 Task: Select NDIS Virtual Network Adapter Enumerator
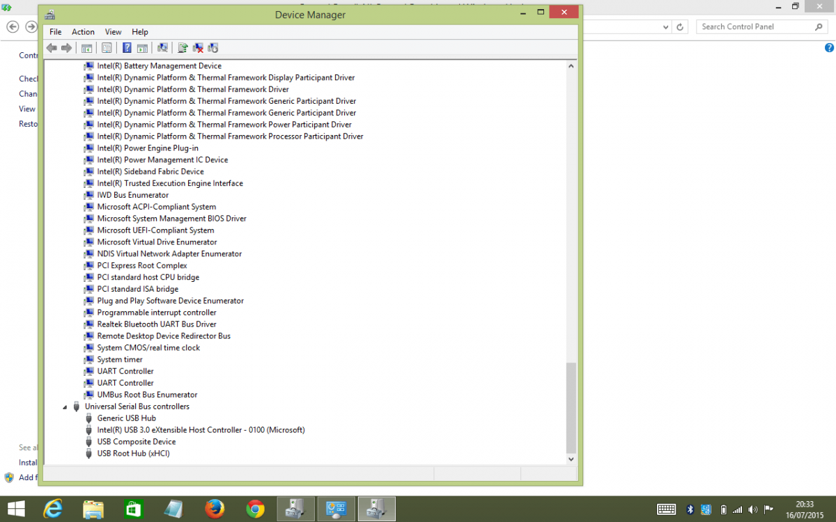coord(169,254)
